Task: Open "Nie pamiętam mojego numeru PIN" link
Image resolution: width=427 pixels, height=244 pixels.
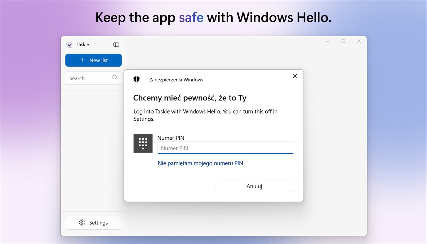Action: (200, 163)
